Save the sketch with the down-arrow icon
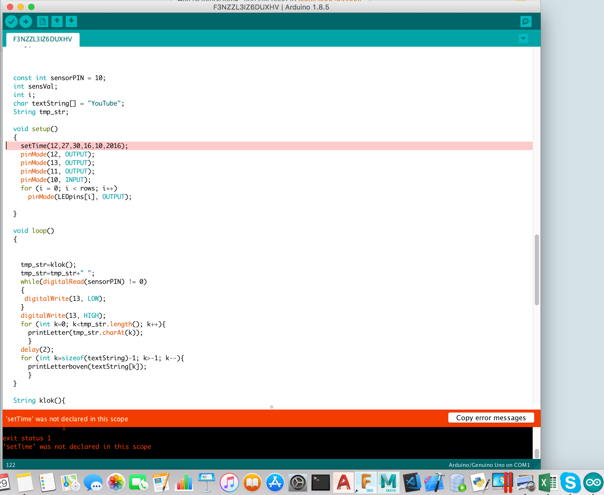Viewport: 604px width, 495px height. (71, 21)
